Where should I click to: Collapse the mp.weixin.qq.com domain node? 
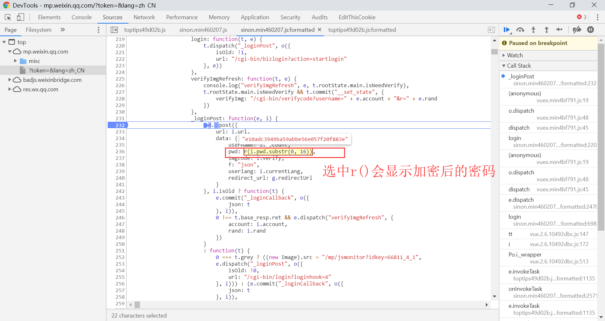click(10, 52)
